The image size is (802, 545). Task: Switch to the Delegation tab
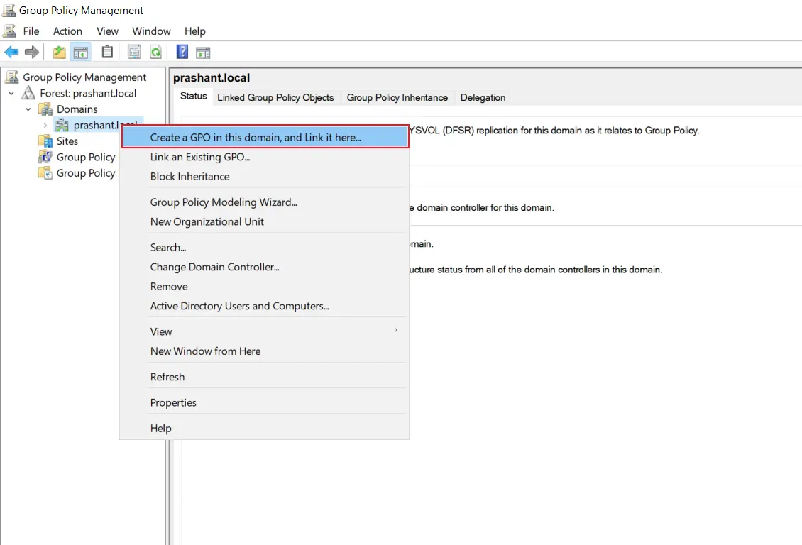click(483, 97)
